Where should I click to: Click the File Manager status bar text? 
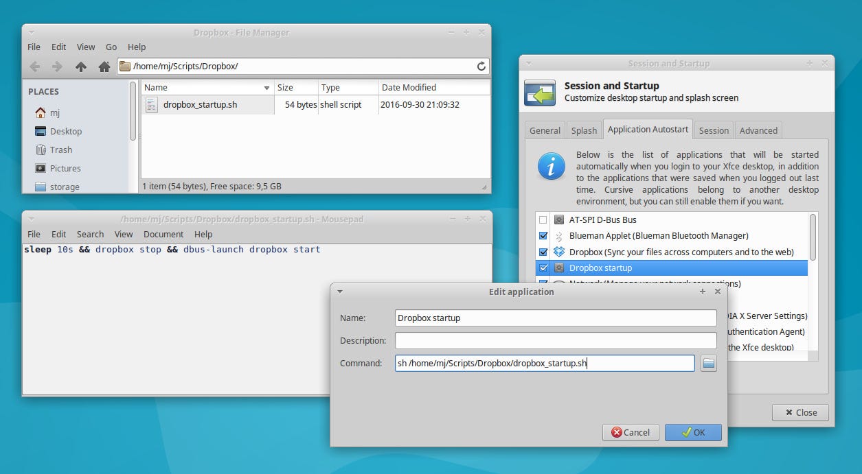click(x=212, y=186)
